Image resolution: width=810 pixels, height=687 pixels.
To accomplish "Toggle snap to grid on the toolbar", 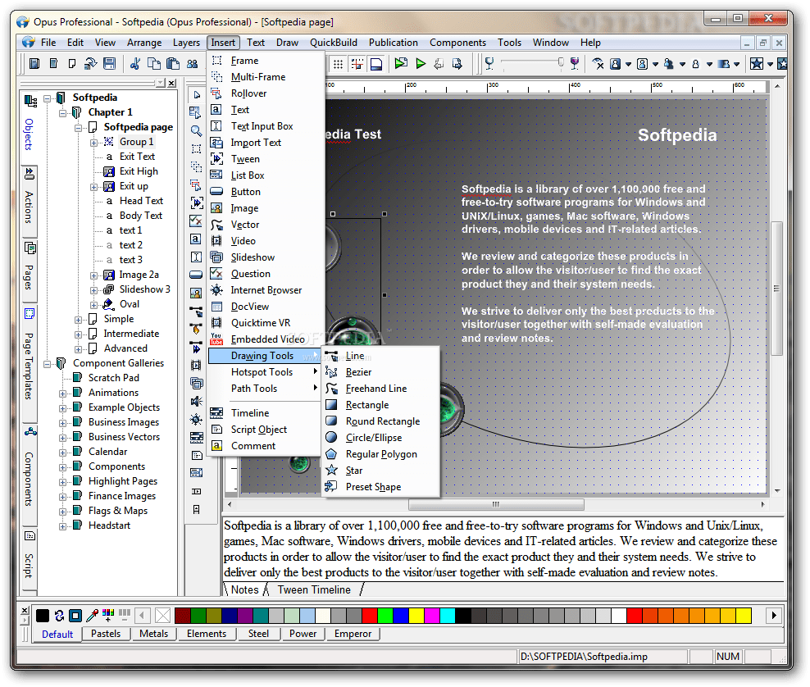I will coord(356,63).
